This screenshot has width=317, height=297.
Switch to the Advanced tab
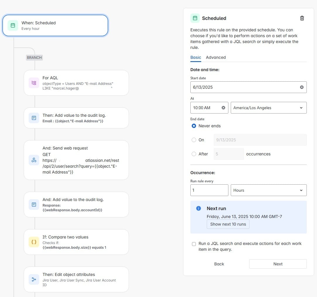tap(216, 57)
